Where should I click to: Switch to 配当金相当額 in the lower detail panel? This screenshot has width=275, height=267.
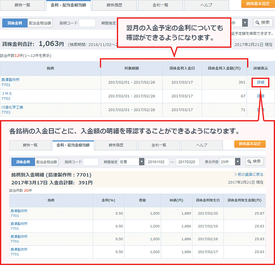tap(47, 162)
